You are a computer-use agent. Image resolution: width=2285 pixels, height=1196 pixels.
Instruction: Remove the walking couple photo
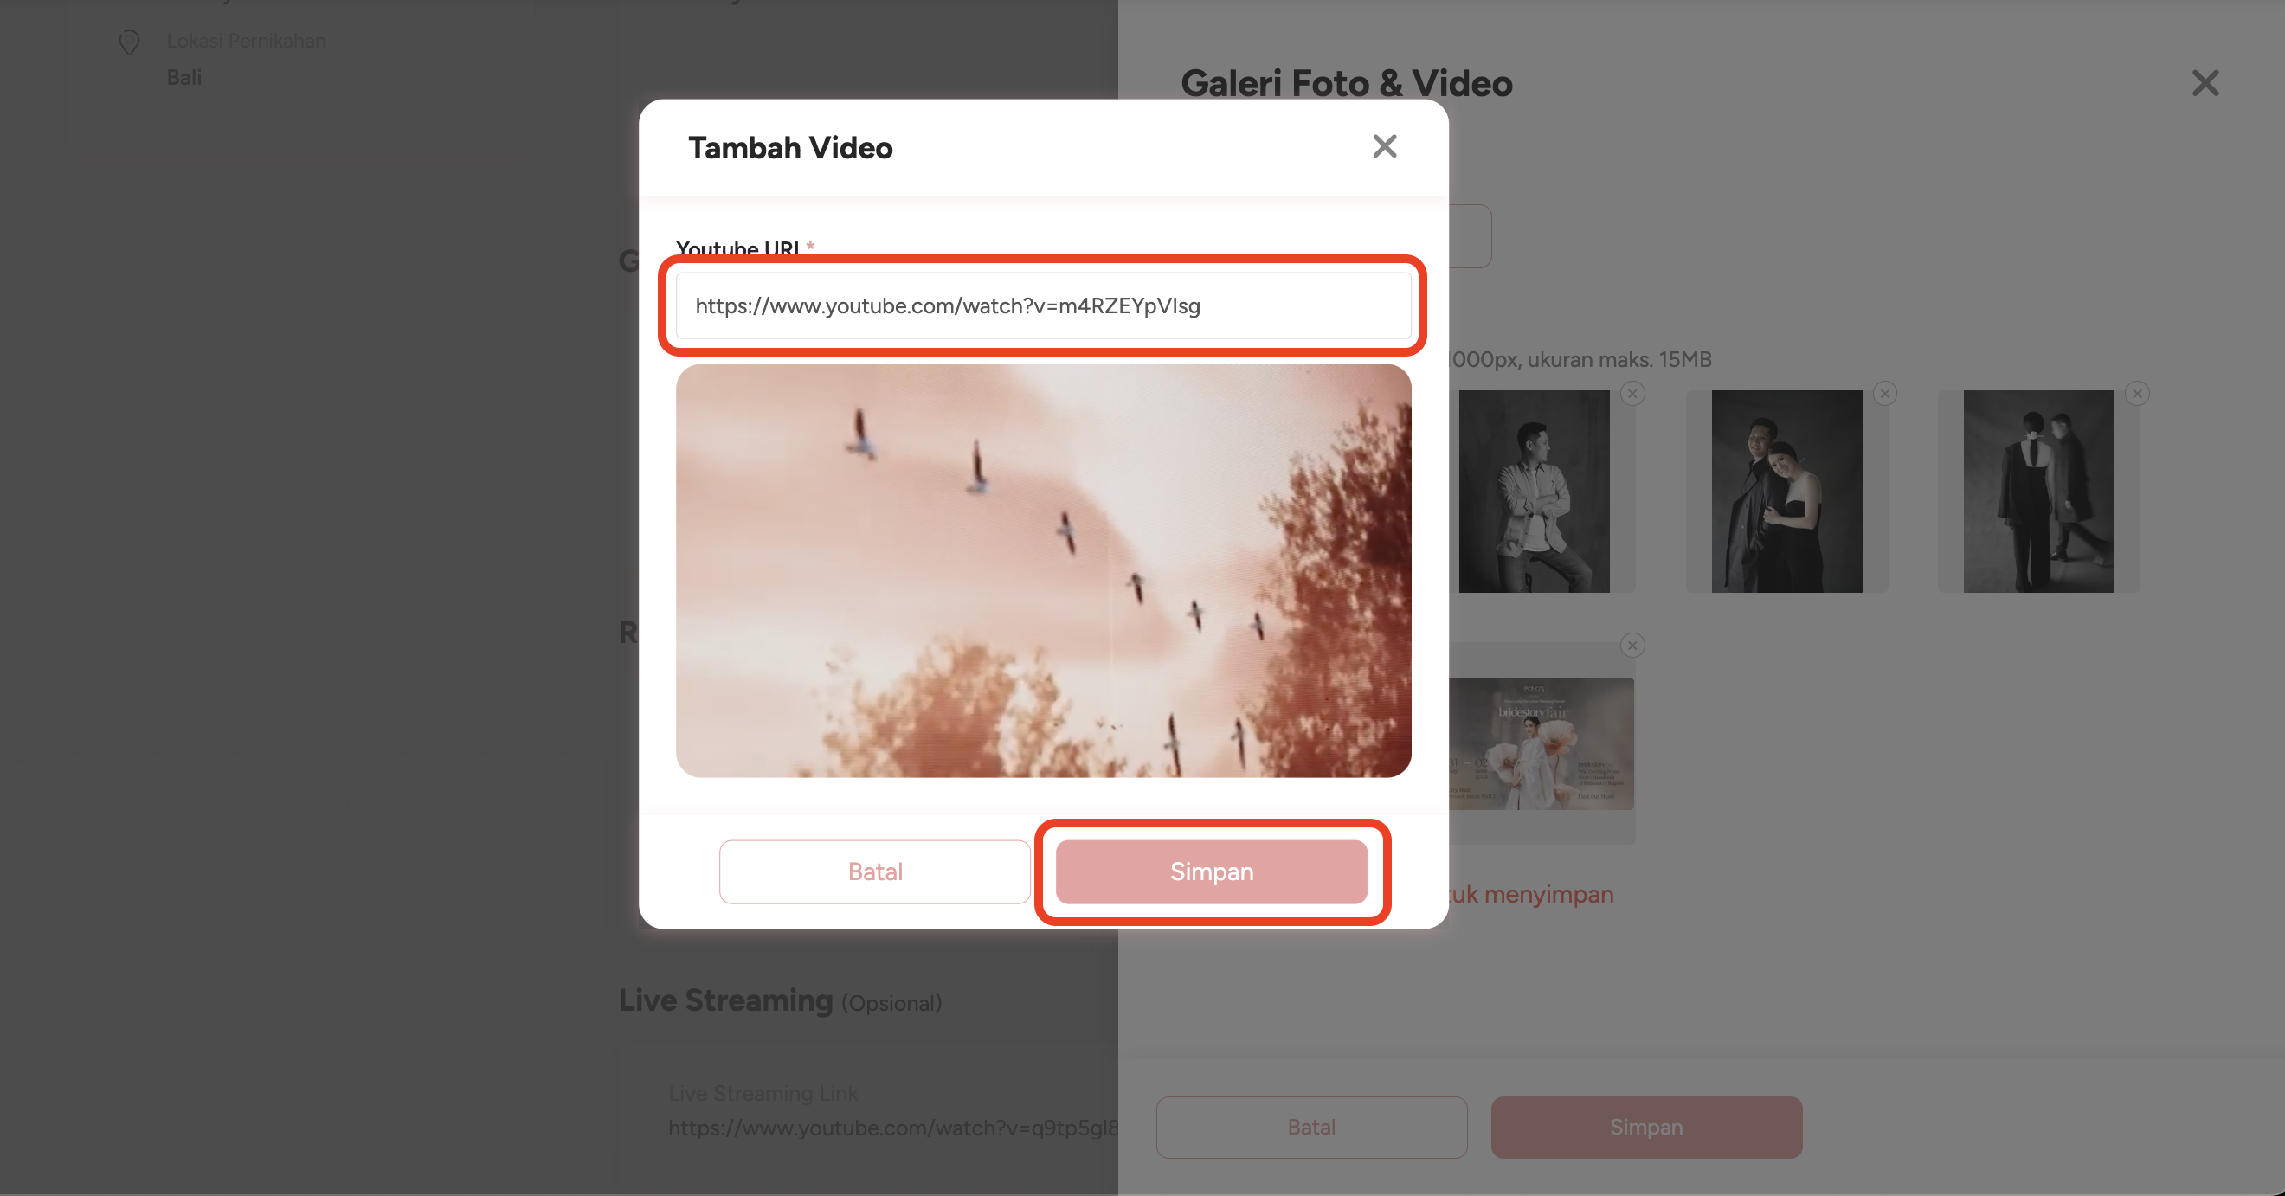(2137, 393)
